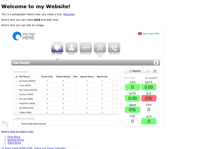Click Agents Idle value 1 in RingAllFF2 row
The height and width of the screenshot is (149, 198).
102,103
